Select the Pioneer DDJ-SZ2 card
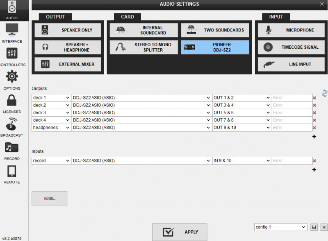This screenshot has height=241, width=328. tap(215, 47)
